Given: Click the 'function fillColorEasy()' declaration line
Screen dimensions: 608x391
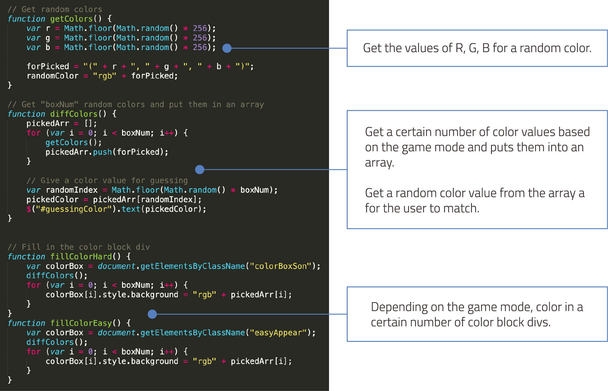Looking at the screenshot, I should point(69,323).
